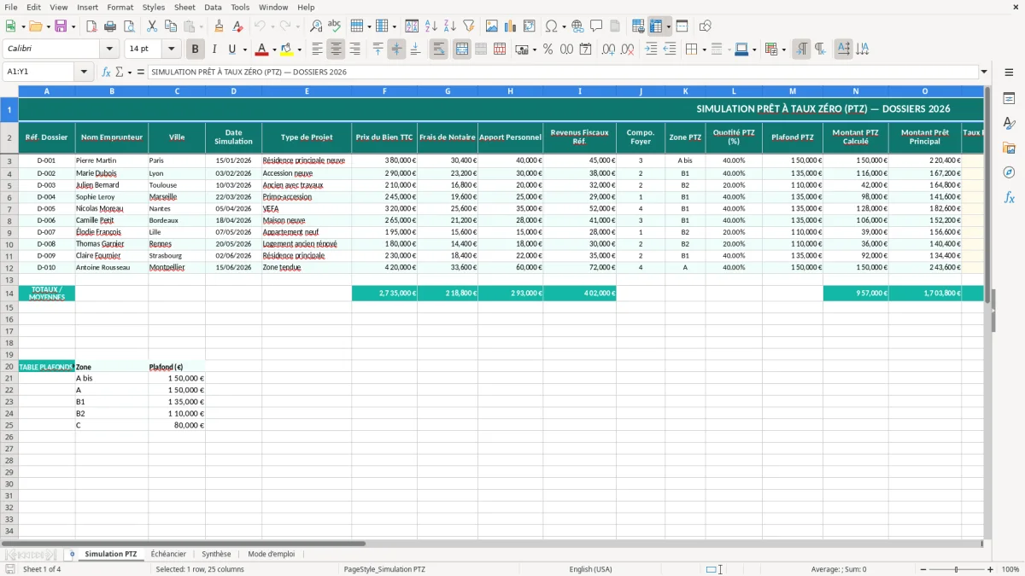Image resolution: width=1025 pixels, height=576 pixels.
Task: Toggle Center Horizontally alignment
Action: click(x=336, y=49)
